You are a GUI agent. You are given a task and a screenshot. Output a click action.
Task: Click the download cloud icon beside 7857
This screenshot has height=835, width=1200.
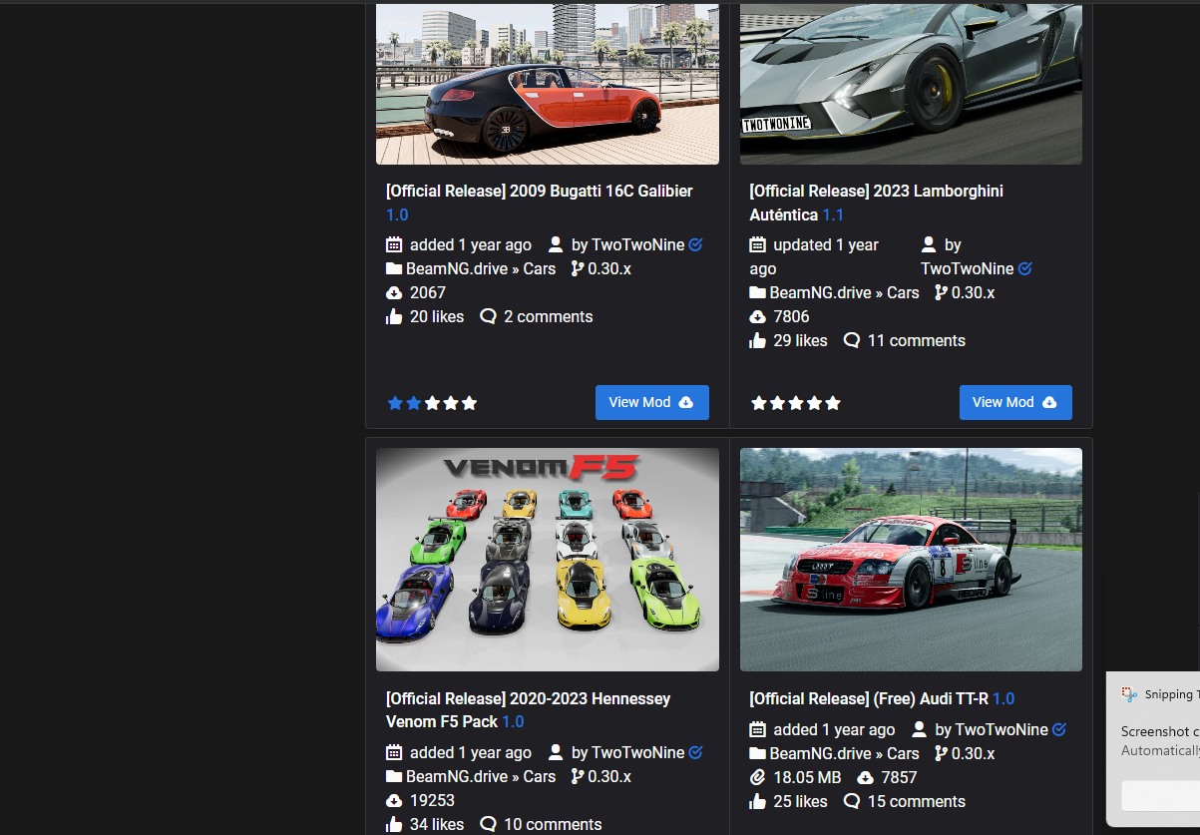(x=866, y=777)
